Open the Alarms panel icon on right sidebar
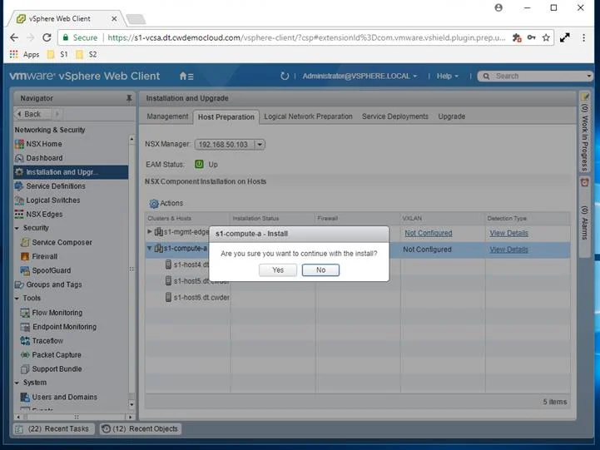This screenshot has width=600, height=450. click(584, 182)
